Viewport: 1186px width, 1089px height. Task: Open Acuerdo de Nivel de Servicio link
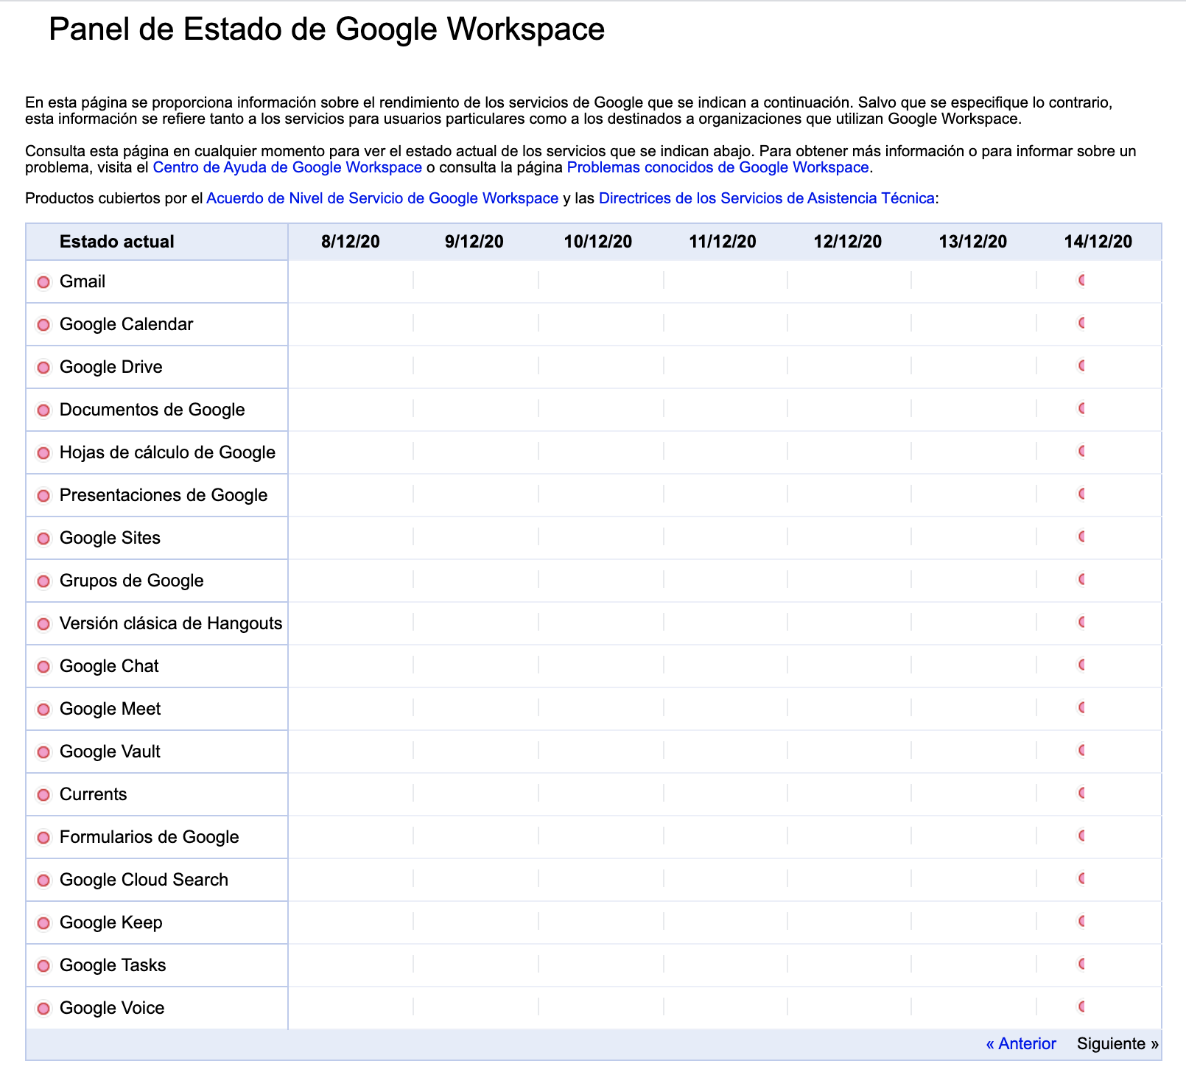coord(382,198)
